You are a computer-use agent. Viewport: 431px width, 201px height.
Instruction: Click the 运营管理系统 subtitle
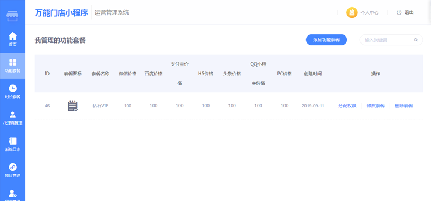(112, 12)
